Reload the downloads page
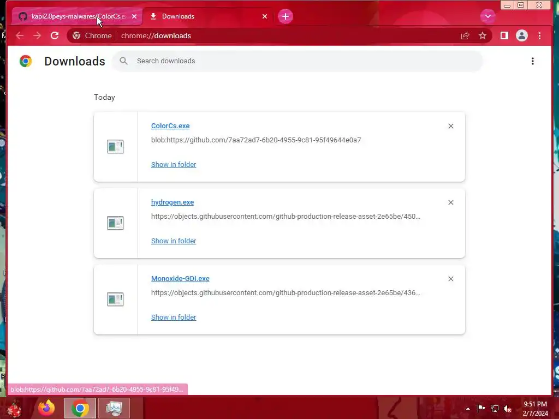The height and width of the screenshot is (419, 559). [x=55, y=35]
